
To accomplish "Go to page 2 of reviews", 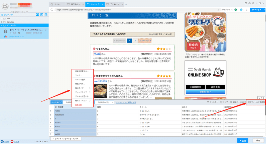I will pos(135,41).
